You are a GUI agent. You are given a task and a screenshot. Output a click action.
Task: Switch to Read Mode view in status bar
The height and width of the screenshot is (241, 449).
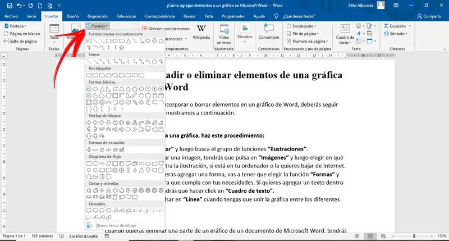357,236
